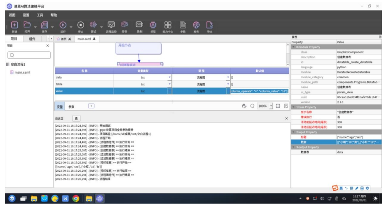This screenshot has width=384, height=205.
Task: Click the 分析 (analysis) brain icon
Action: 124,25
